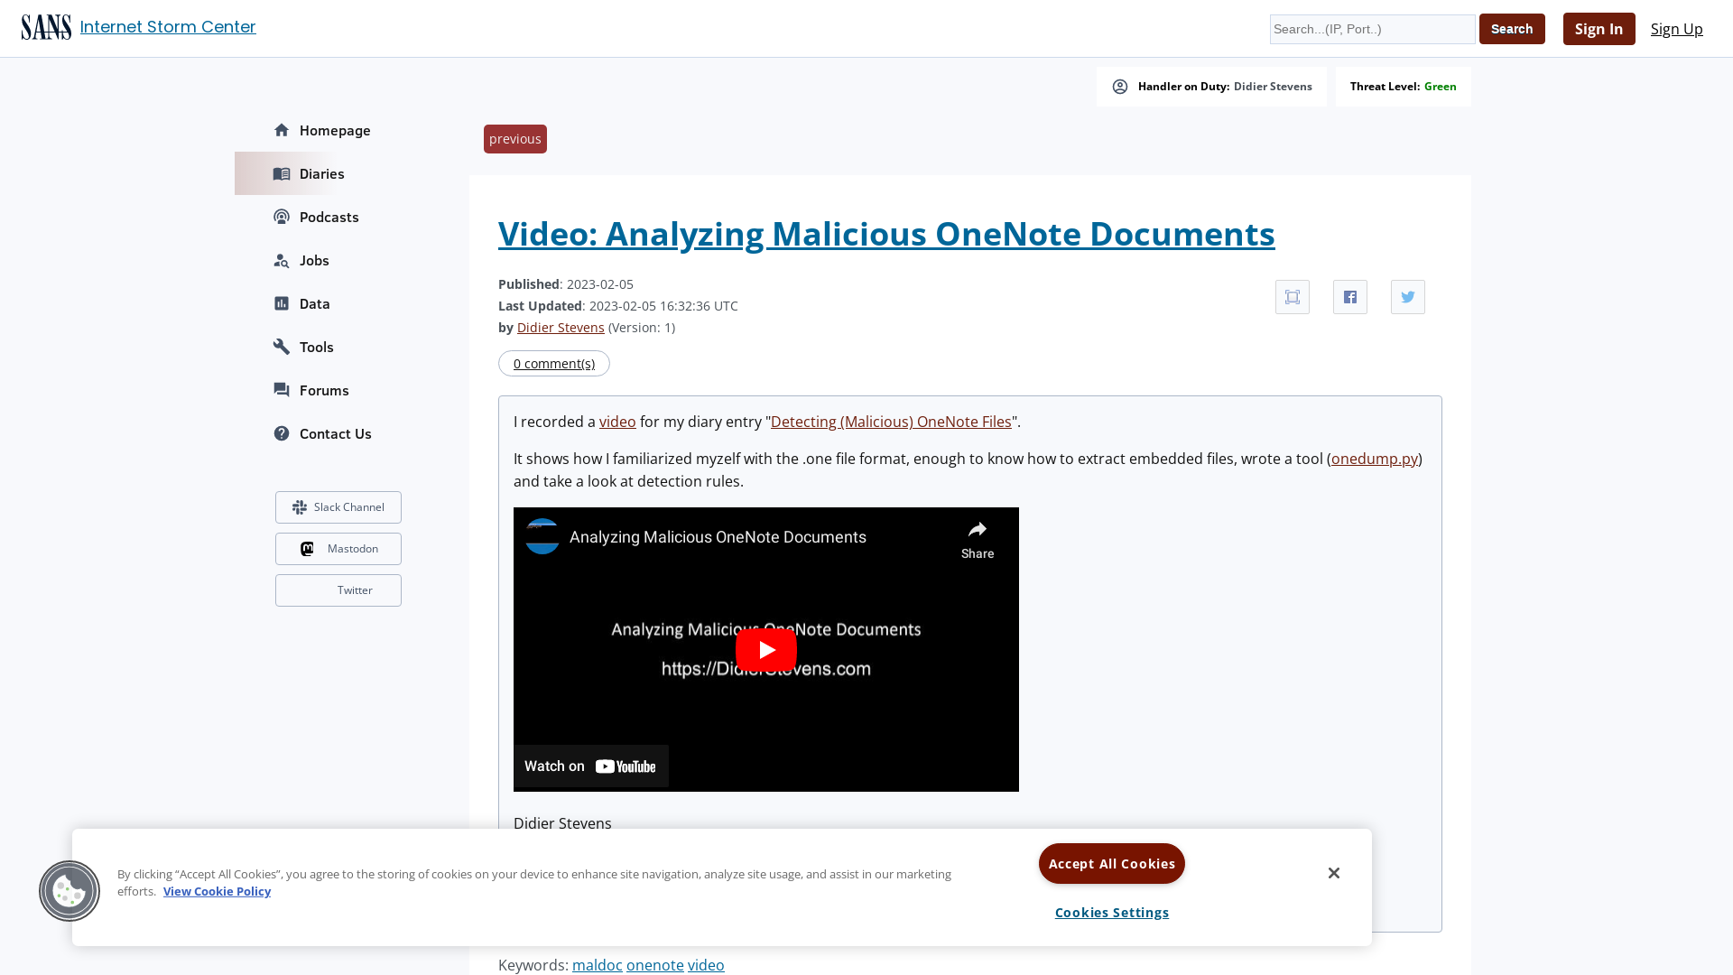Open Data in sidebar
Screen dimensions: 1733x975
315,303
